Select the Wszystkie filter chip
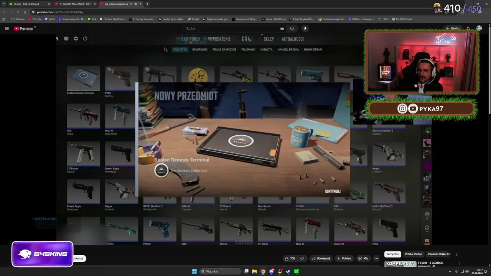491x276 pixels. tap(392, 254)
